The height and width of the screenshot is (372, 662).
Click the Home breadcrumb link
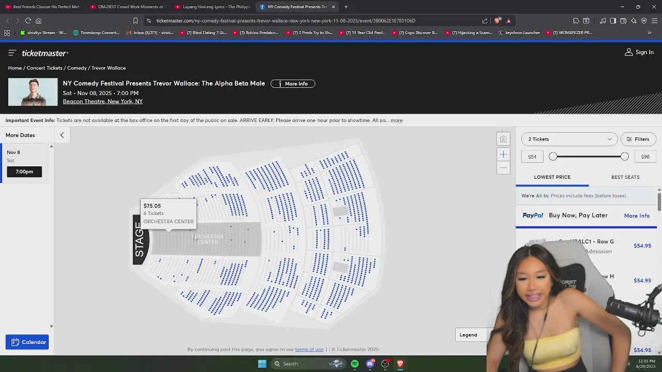[15, 68]
